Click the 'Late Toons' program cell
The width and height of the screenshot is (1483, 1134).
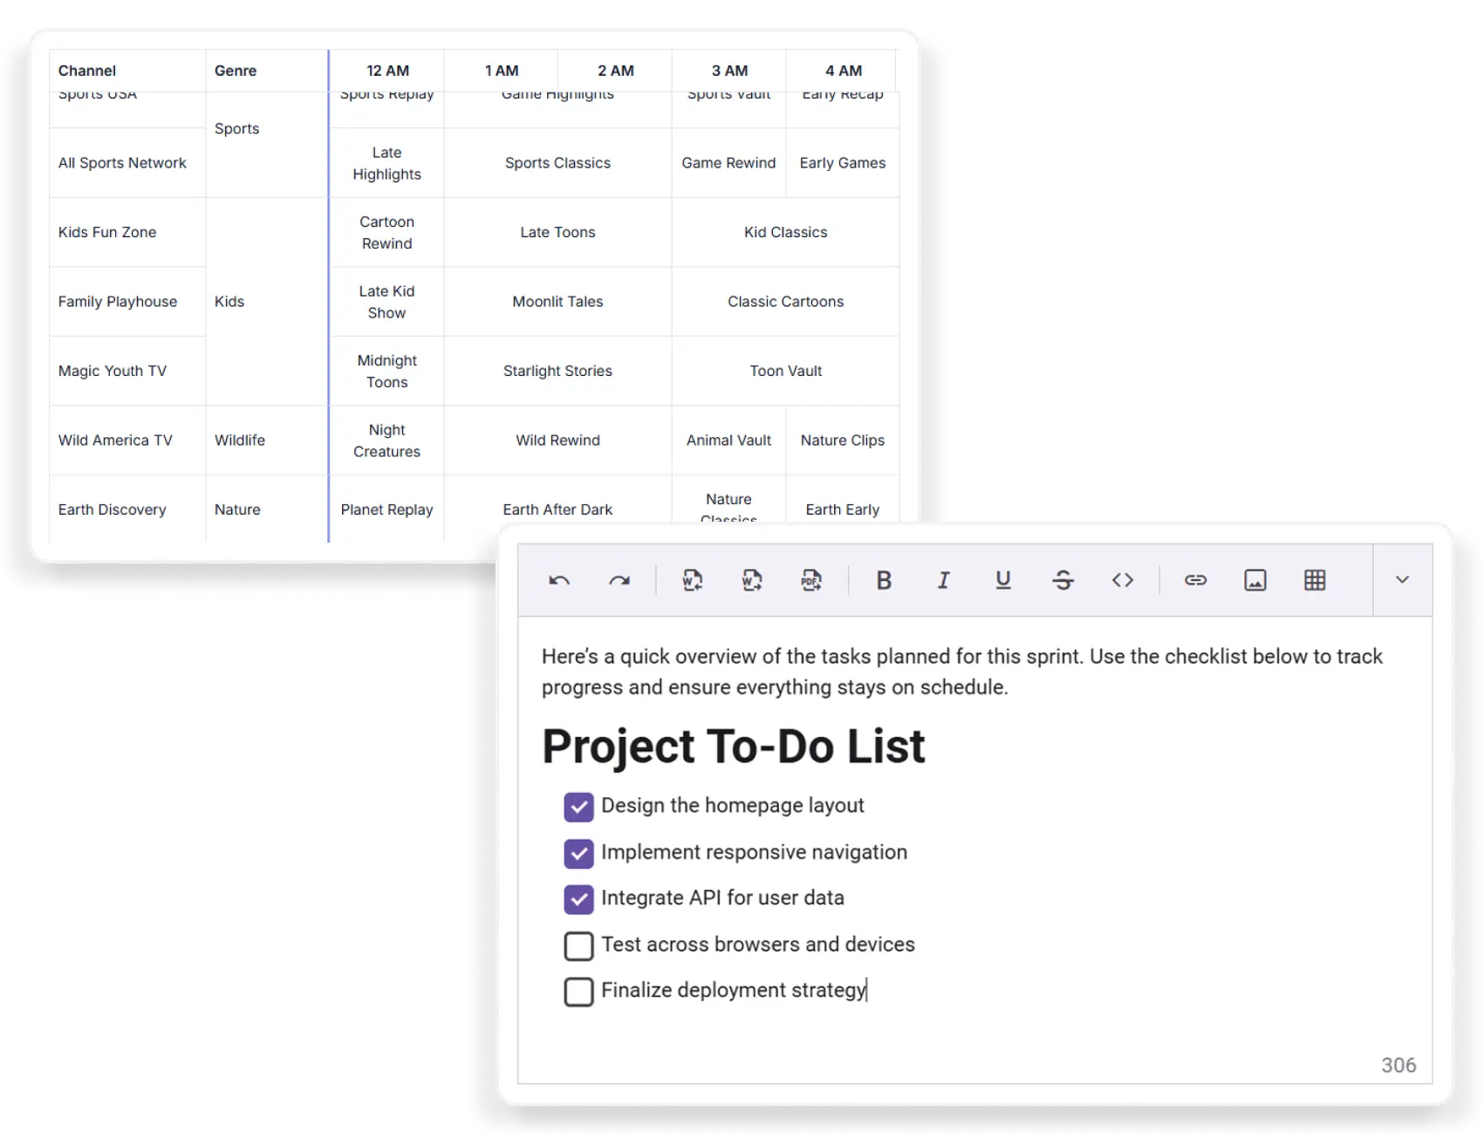coord(558,232)
